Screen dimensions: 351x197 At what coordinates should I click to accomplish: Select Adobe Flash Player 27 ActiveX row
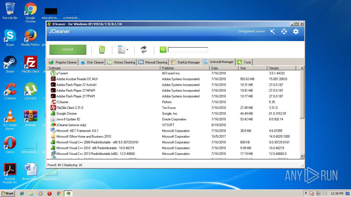173,85
